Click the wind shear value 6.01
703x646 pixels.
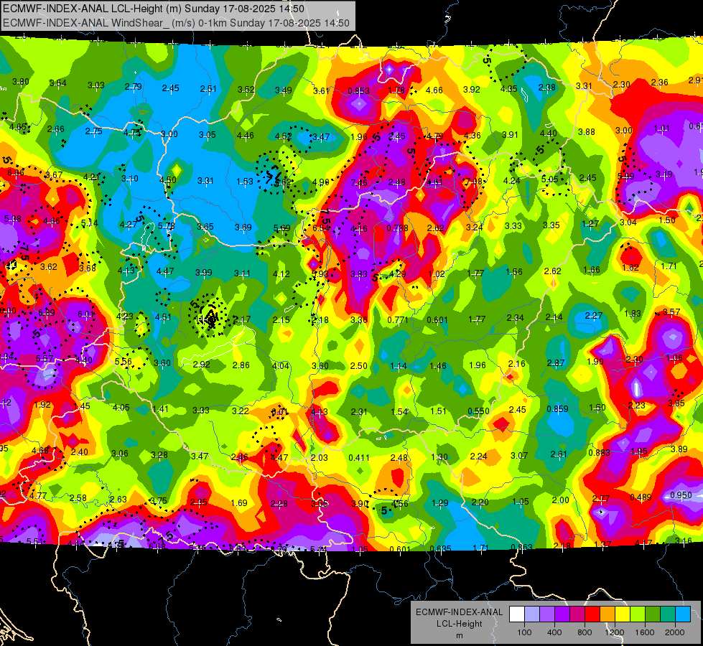tap(86, 314)
